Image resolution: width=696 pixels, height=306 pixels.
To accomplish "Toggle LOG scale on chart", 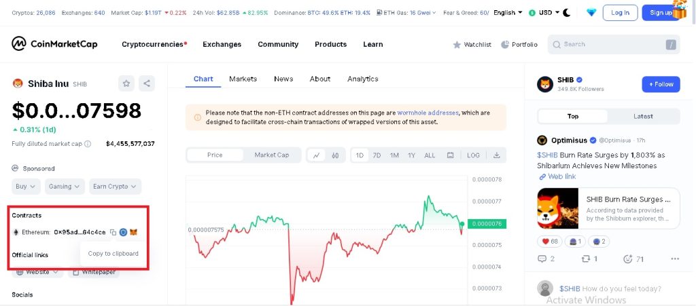I will [x=473, y=155].
